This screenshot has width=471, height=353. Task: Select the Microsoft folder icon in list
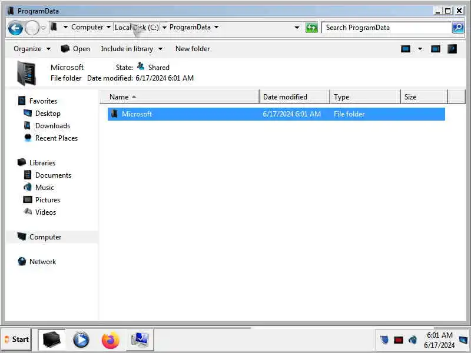pyautogui.click(x=114, y=114)
